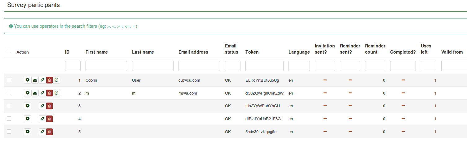467x142 pixels.
Task: View participant 2 in the central participant database
Action: [x=56, y=93]
